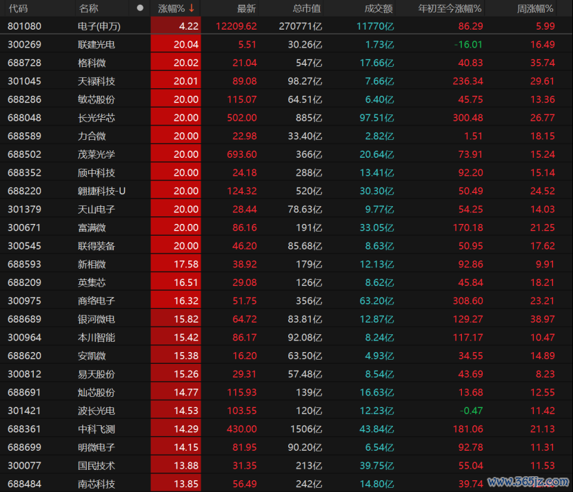Open stock 本川智能
Viewport: 573px width, 492px height.
(x=97, y=338)
